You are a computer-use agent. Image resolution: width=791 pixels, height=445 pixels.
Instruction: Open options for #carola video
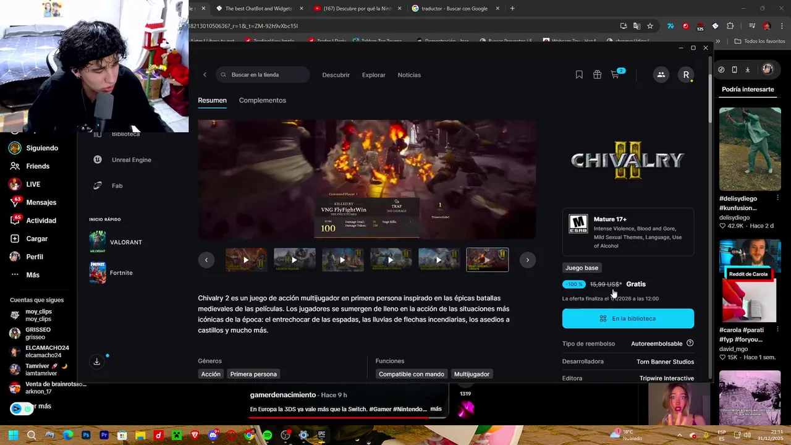click(777, 329)
